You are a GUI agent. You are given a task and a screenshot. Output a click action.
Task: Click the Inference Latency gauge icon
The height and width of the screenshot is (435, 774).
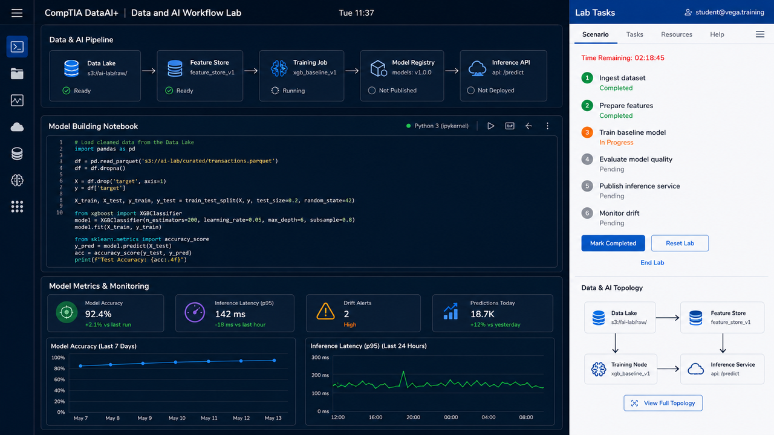coord(195,312)
